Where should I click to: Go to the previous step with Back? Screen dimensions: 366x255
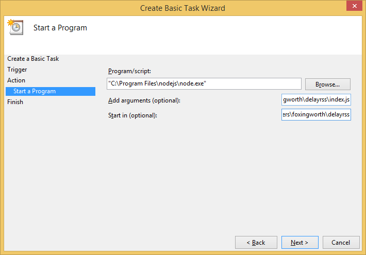tap(256, 243)
